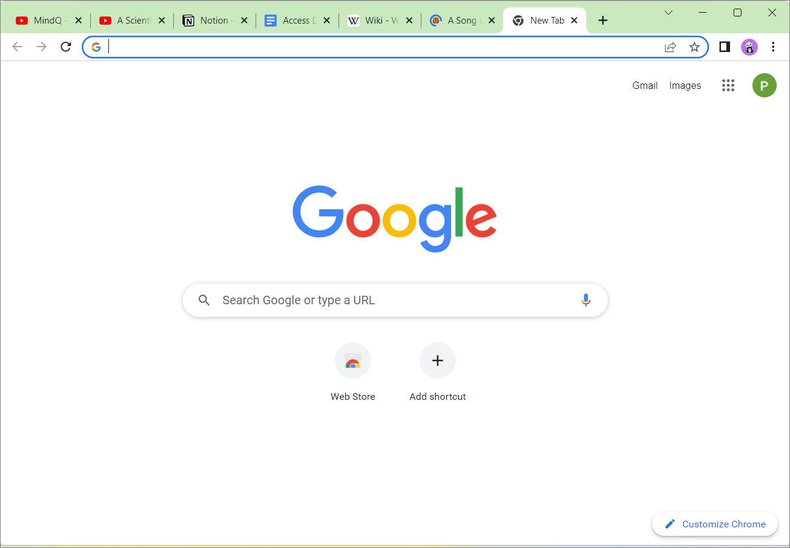Open the tab search dropdown chevron
The image size is (790, 548).
click(668, 13)
